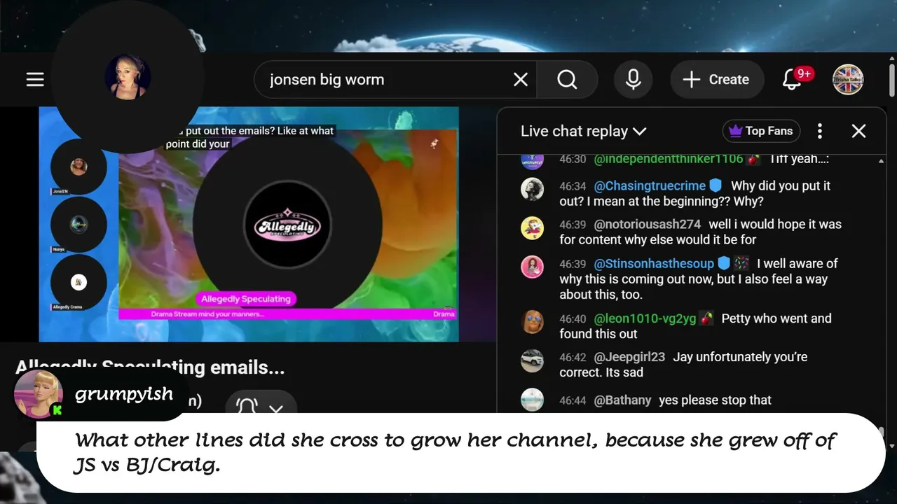This screenshot has width=897, height=504.
Task: Click the avatar beside @leon1010-vg2yg's message
Action: tap(533, 322)
